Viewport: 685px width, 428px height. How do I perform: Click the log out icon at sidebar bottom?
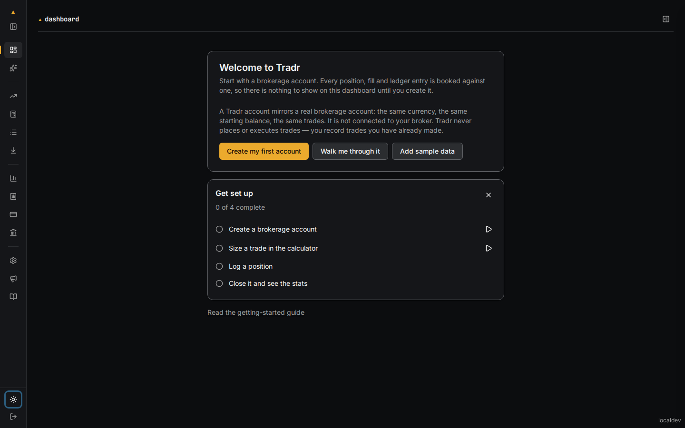pyautogui.click(x=13, y=417)
